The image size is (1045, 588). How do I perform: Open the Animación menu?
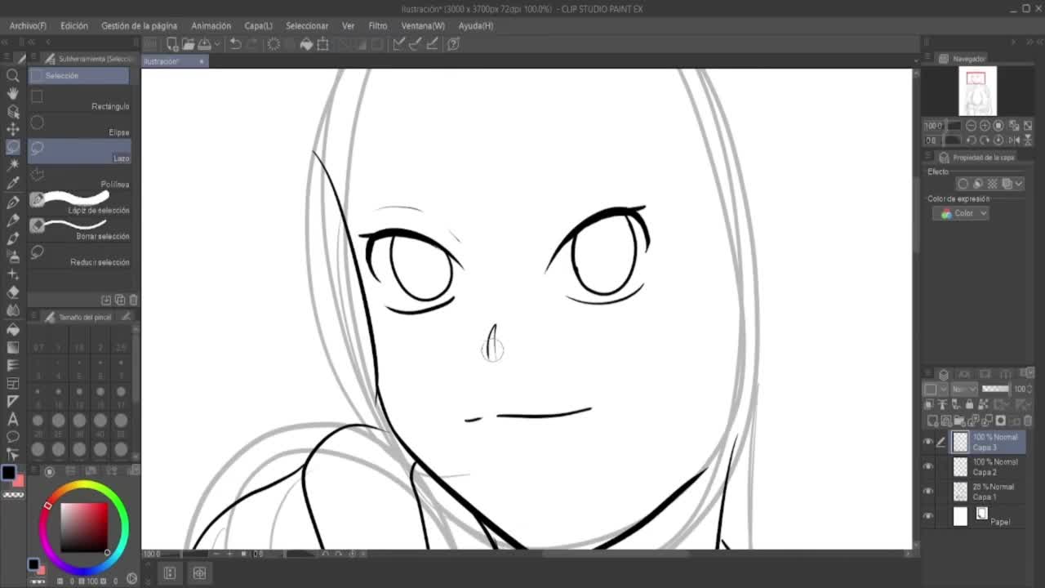(x=211, y=25)
